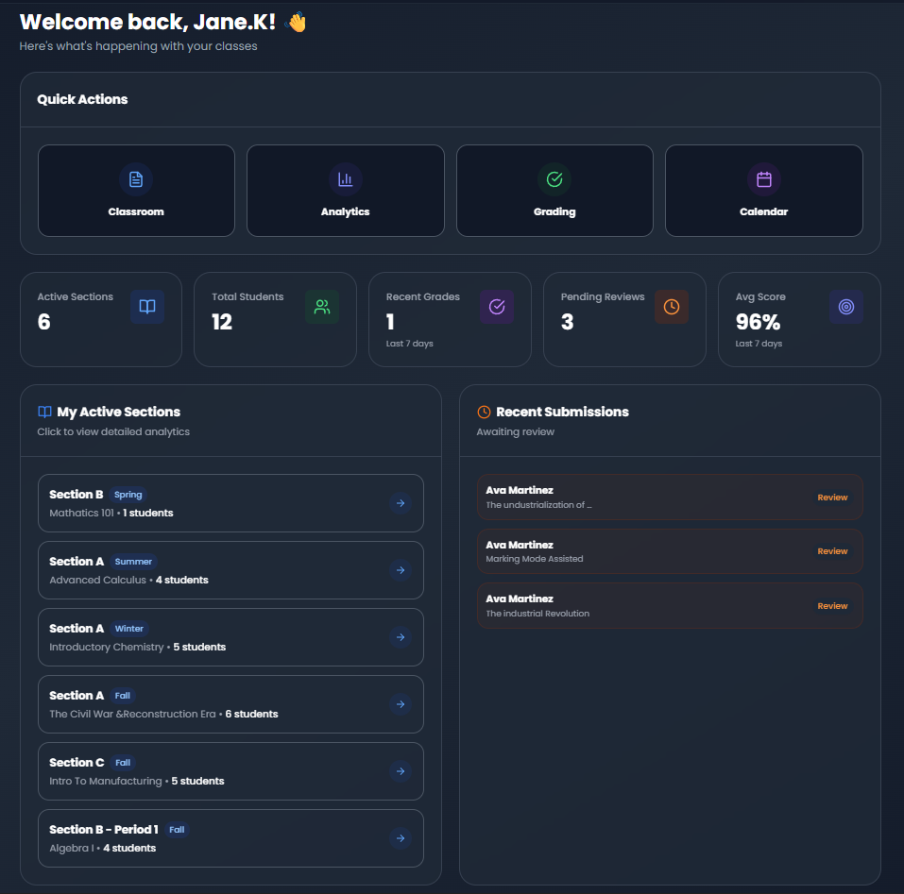
Task: Open the Calendar quick action icon
Action: 763,178
